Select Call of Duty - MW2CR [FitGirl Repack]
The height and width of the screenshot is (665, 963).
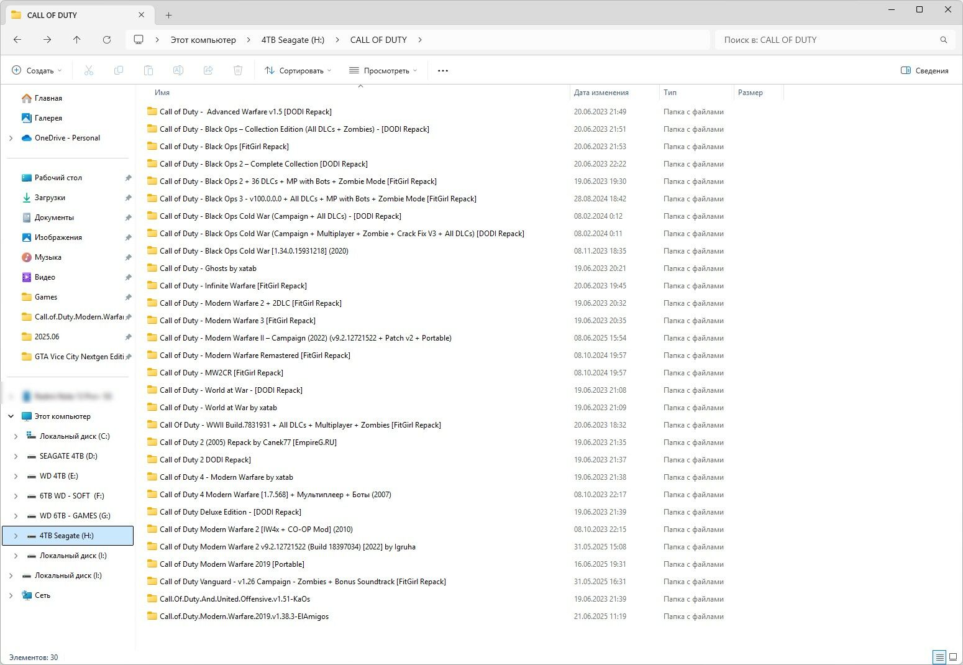coord(221,373)
